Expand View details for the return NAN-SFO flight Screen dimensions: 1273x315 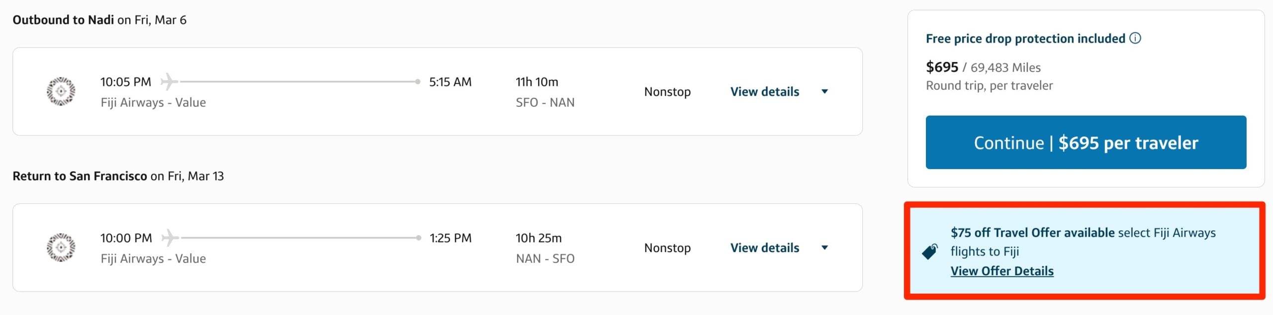765,248
